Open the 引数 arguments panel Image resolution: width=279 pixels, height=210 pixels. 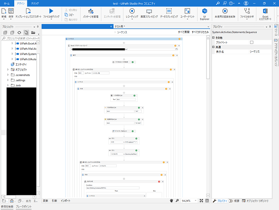point(55,201)
